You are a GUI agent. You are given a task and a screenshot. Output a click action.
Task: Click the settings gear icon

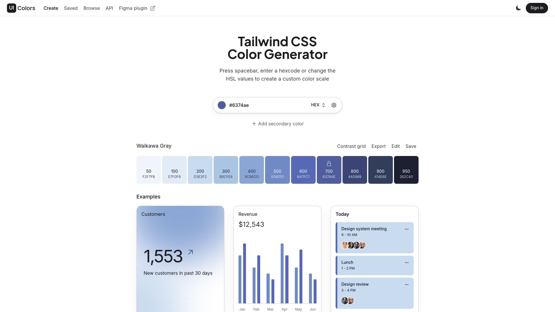(x=334, y=105)
